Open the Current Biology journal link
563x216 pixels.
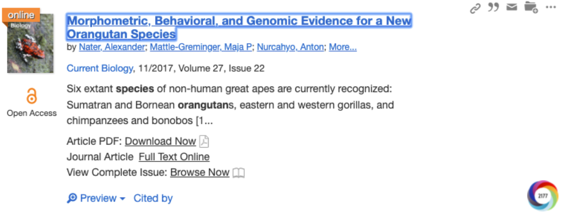click(99, 68)
